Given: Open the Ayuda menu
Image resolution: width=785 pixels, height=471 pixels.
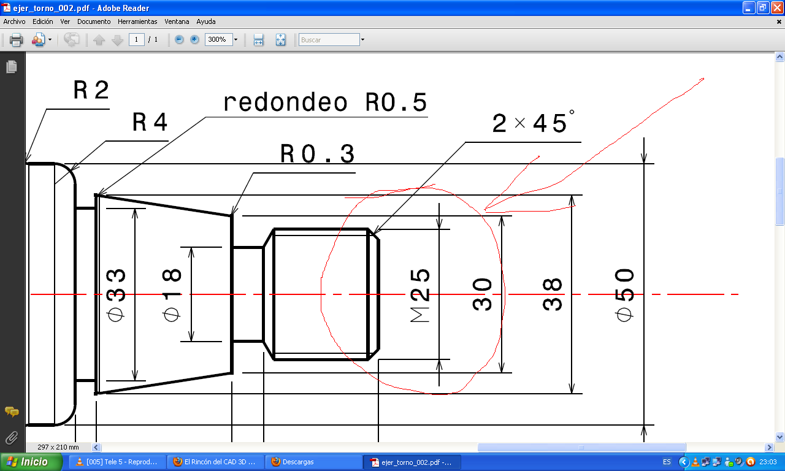Looking at the screenshot, I should 206,21.
